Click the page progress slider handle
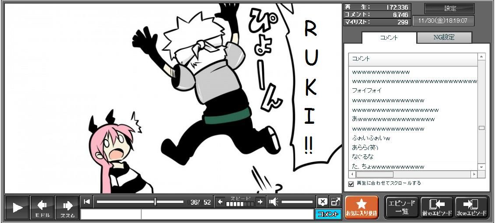Viewport: 495px width, 223px height. [x=155, y=202]
